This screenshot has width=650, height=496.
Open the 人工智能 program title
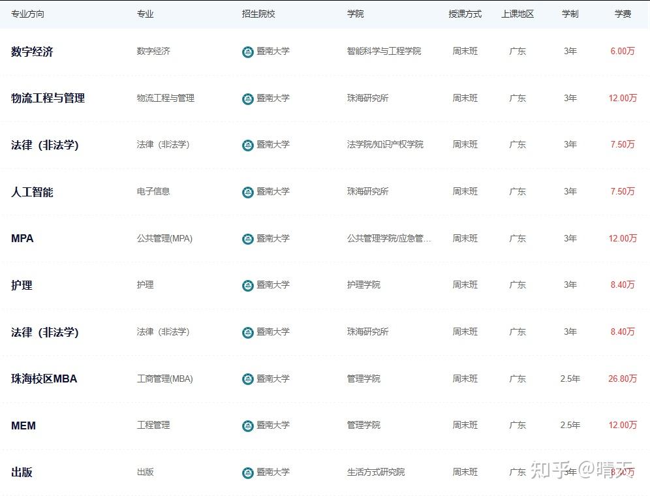[32, 192]
